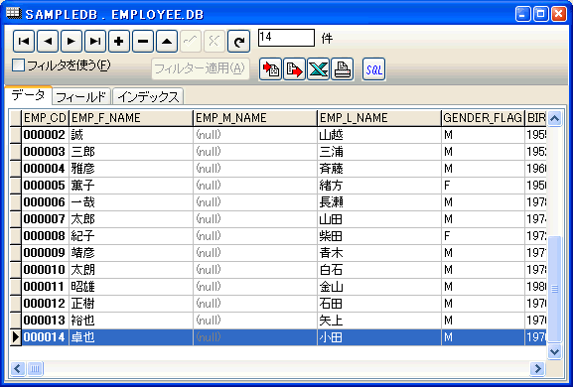The image size is (573, 387).
Task: Click the vertical scrollbar thumb
Action: click(555, 289)
